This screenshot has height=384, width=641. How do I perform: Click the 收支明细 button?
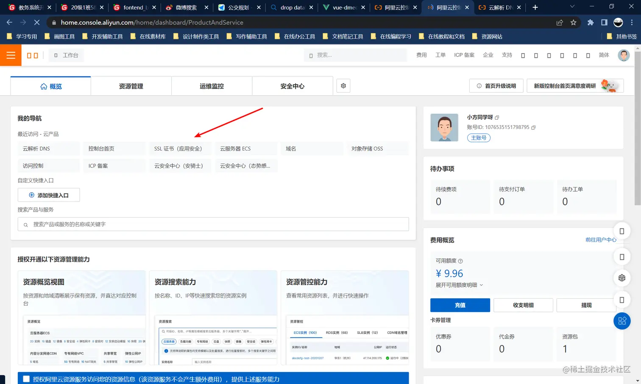(523, 305)
